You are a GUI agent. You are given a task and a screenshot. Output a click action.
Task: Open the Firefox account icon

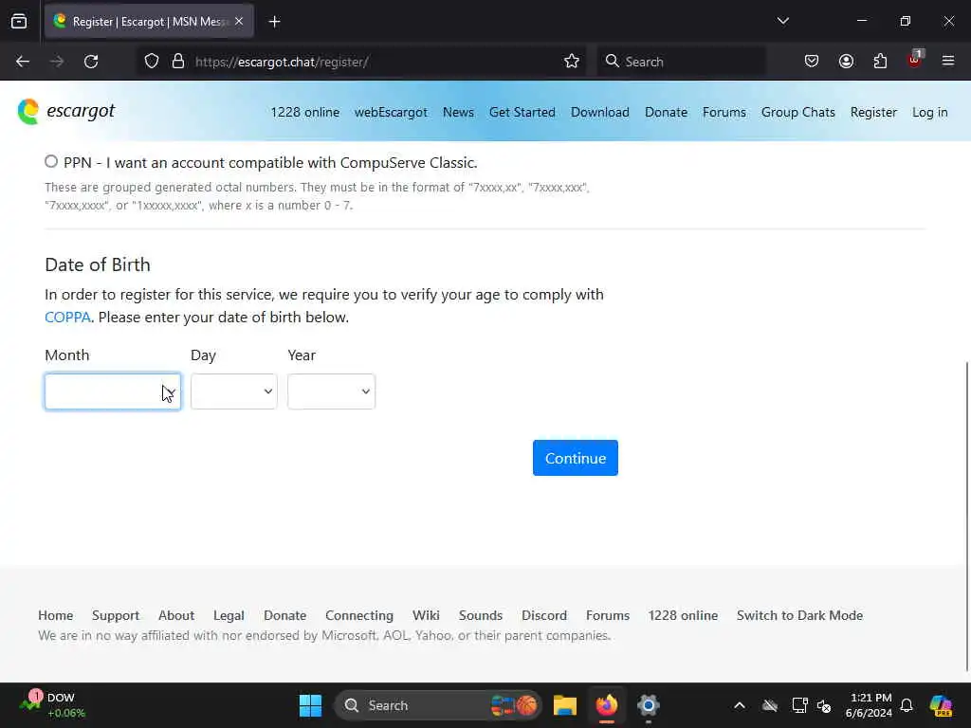[846, 62]
